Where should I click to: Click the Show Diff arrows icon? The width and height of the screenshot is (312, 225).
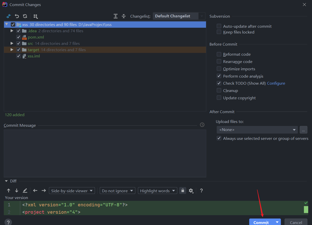coord(9,16)
